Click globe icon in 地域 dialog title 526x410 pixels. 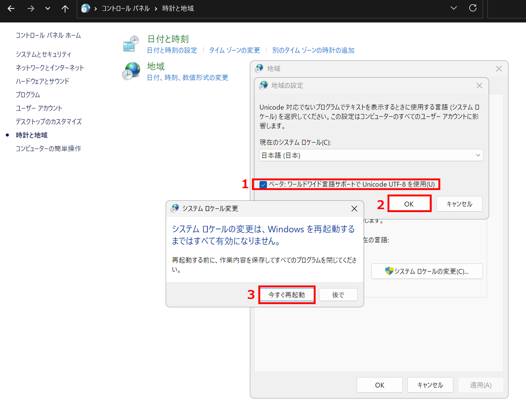[x=259, y=68]
